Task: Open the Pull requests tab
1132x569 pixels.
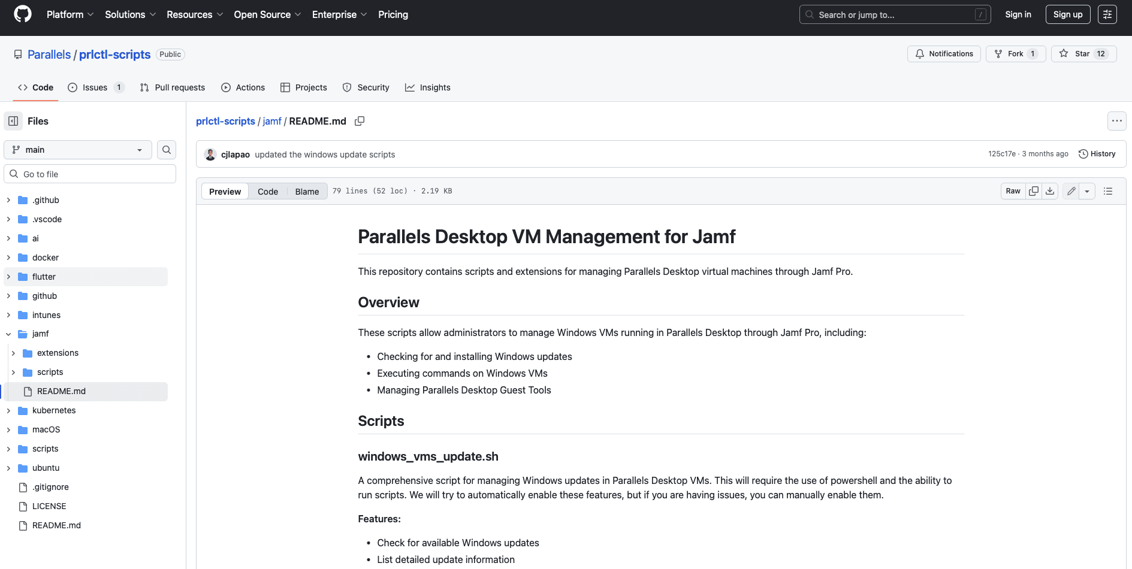Action: 172,87
